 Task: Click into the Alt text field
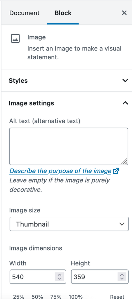[69, 146]
